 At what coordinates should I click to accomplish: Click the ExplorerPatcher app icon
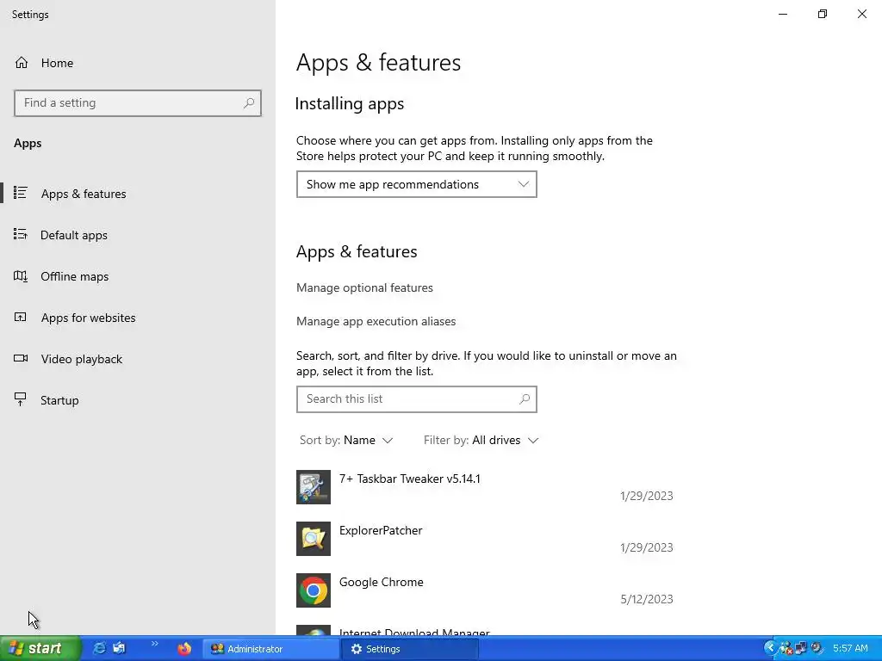point(314,539)
